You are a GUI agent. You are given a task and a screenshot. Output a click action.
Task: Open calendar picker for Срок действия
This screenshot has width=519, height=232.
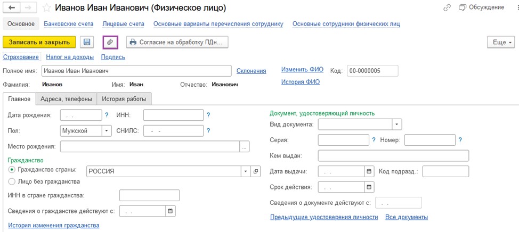tap(369, 187)
